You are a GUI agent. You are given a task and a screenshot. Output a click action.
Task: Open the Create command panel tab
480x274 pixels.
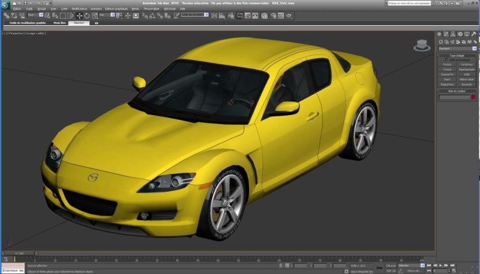(440, 34)
